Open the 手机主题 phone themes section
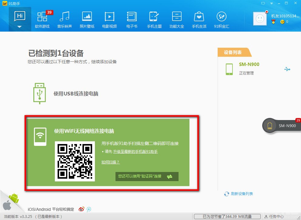 point(154,20)
